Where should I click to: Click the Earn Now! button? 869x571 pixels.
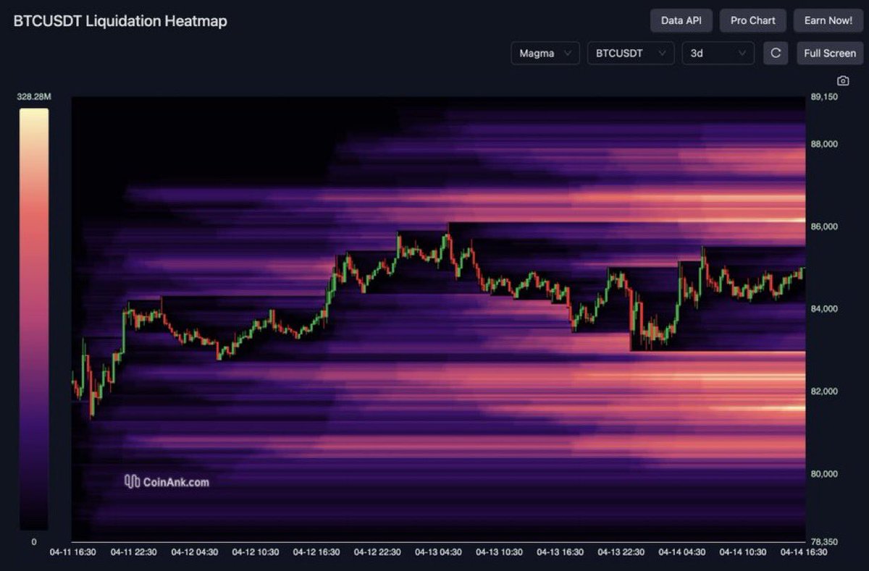click(828, 20)
